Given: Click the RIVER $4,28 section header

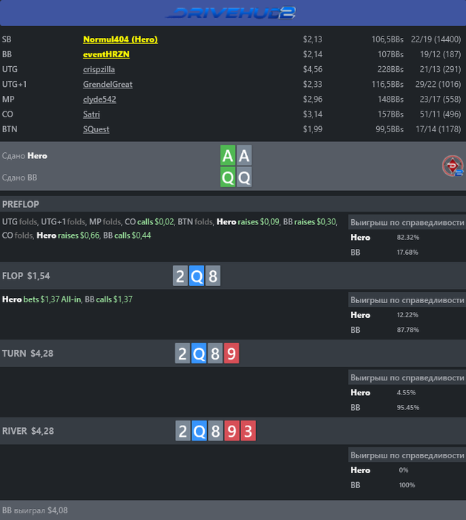Looking at the screenshot, I should tap(28, 431).
